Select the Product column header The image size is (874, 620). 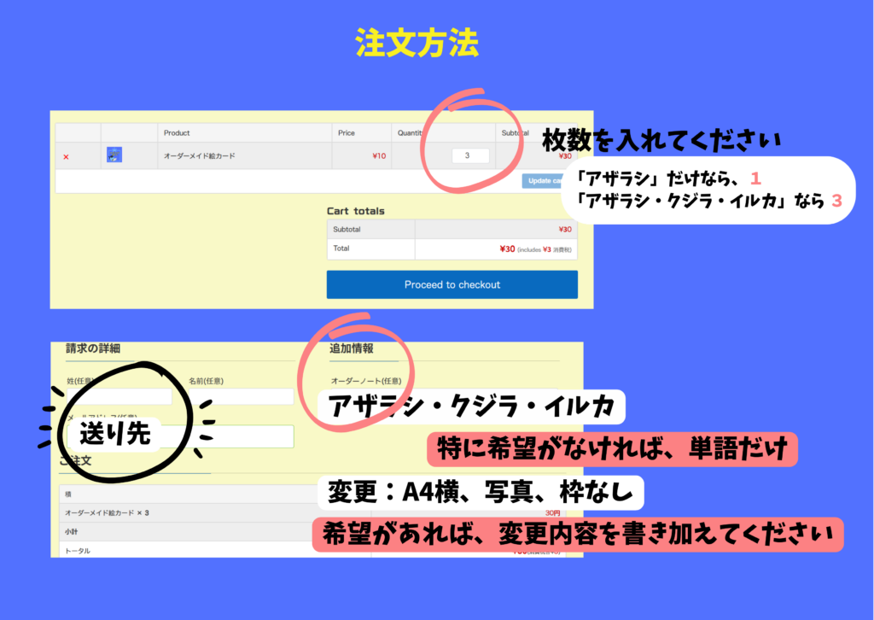click(177, 133)
